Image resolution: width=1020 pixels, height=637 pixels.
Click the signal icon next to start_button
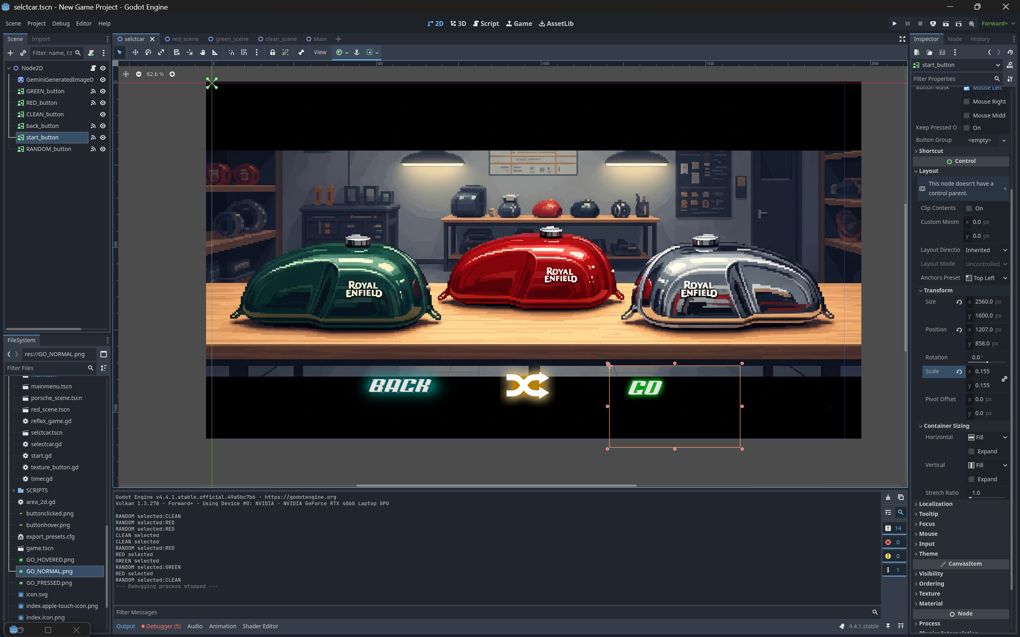pyautogui.click(x=93, y=137)
